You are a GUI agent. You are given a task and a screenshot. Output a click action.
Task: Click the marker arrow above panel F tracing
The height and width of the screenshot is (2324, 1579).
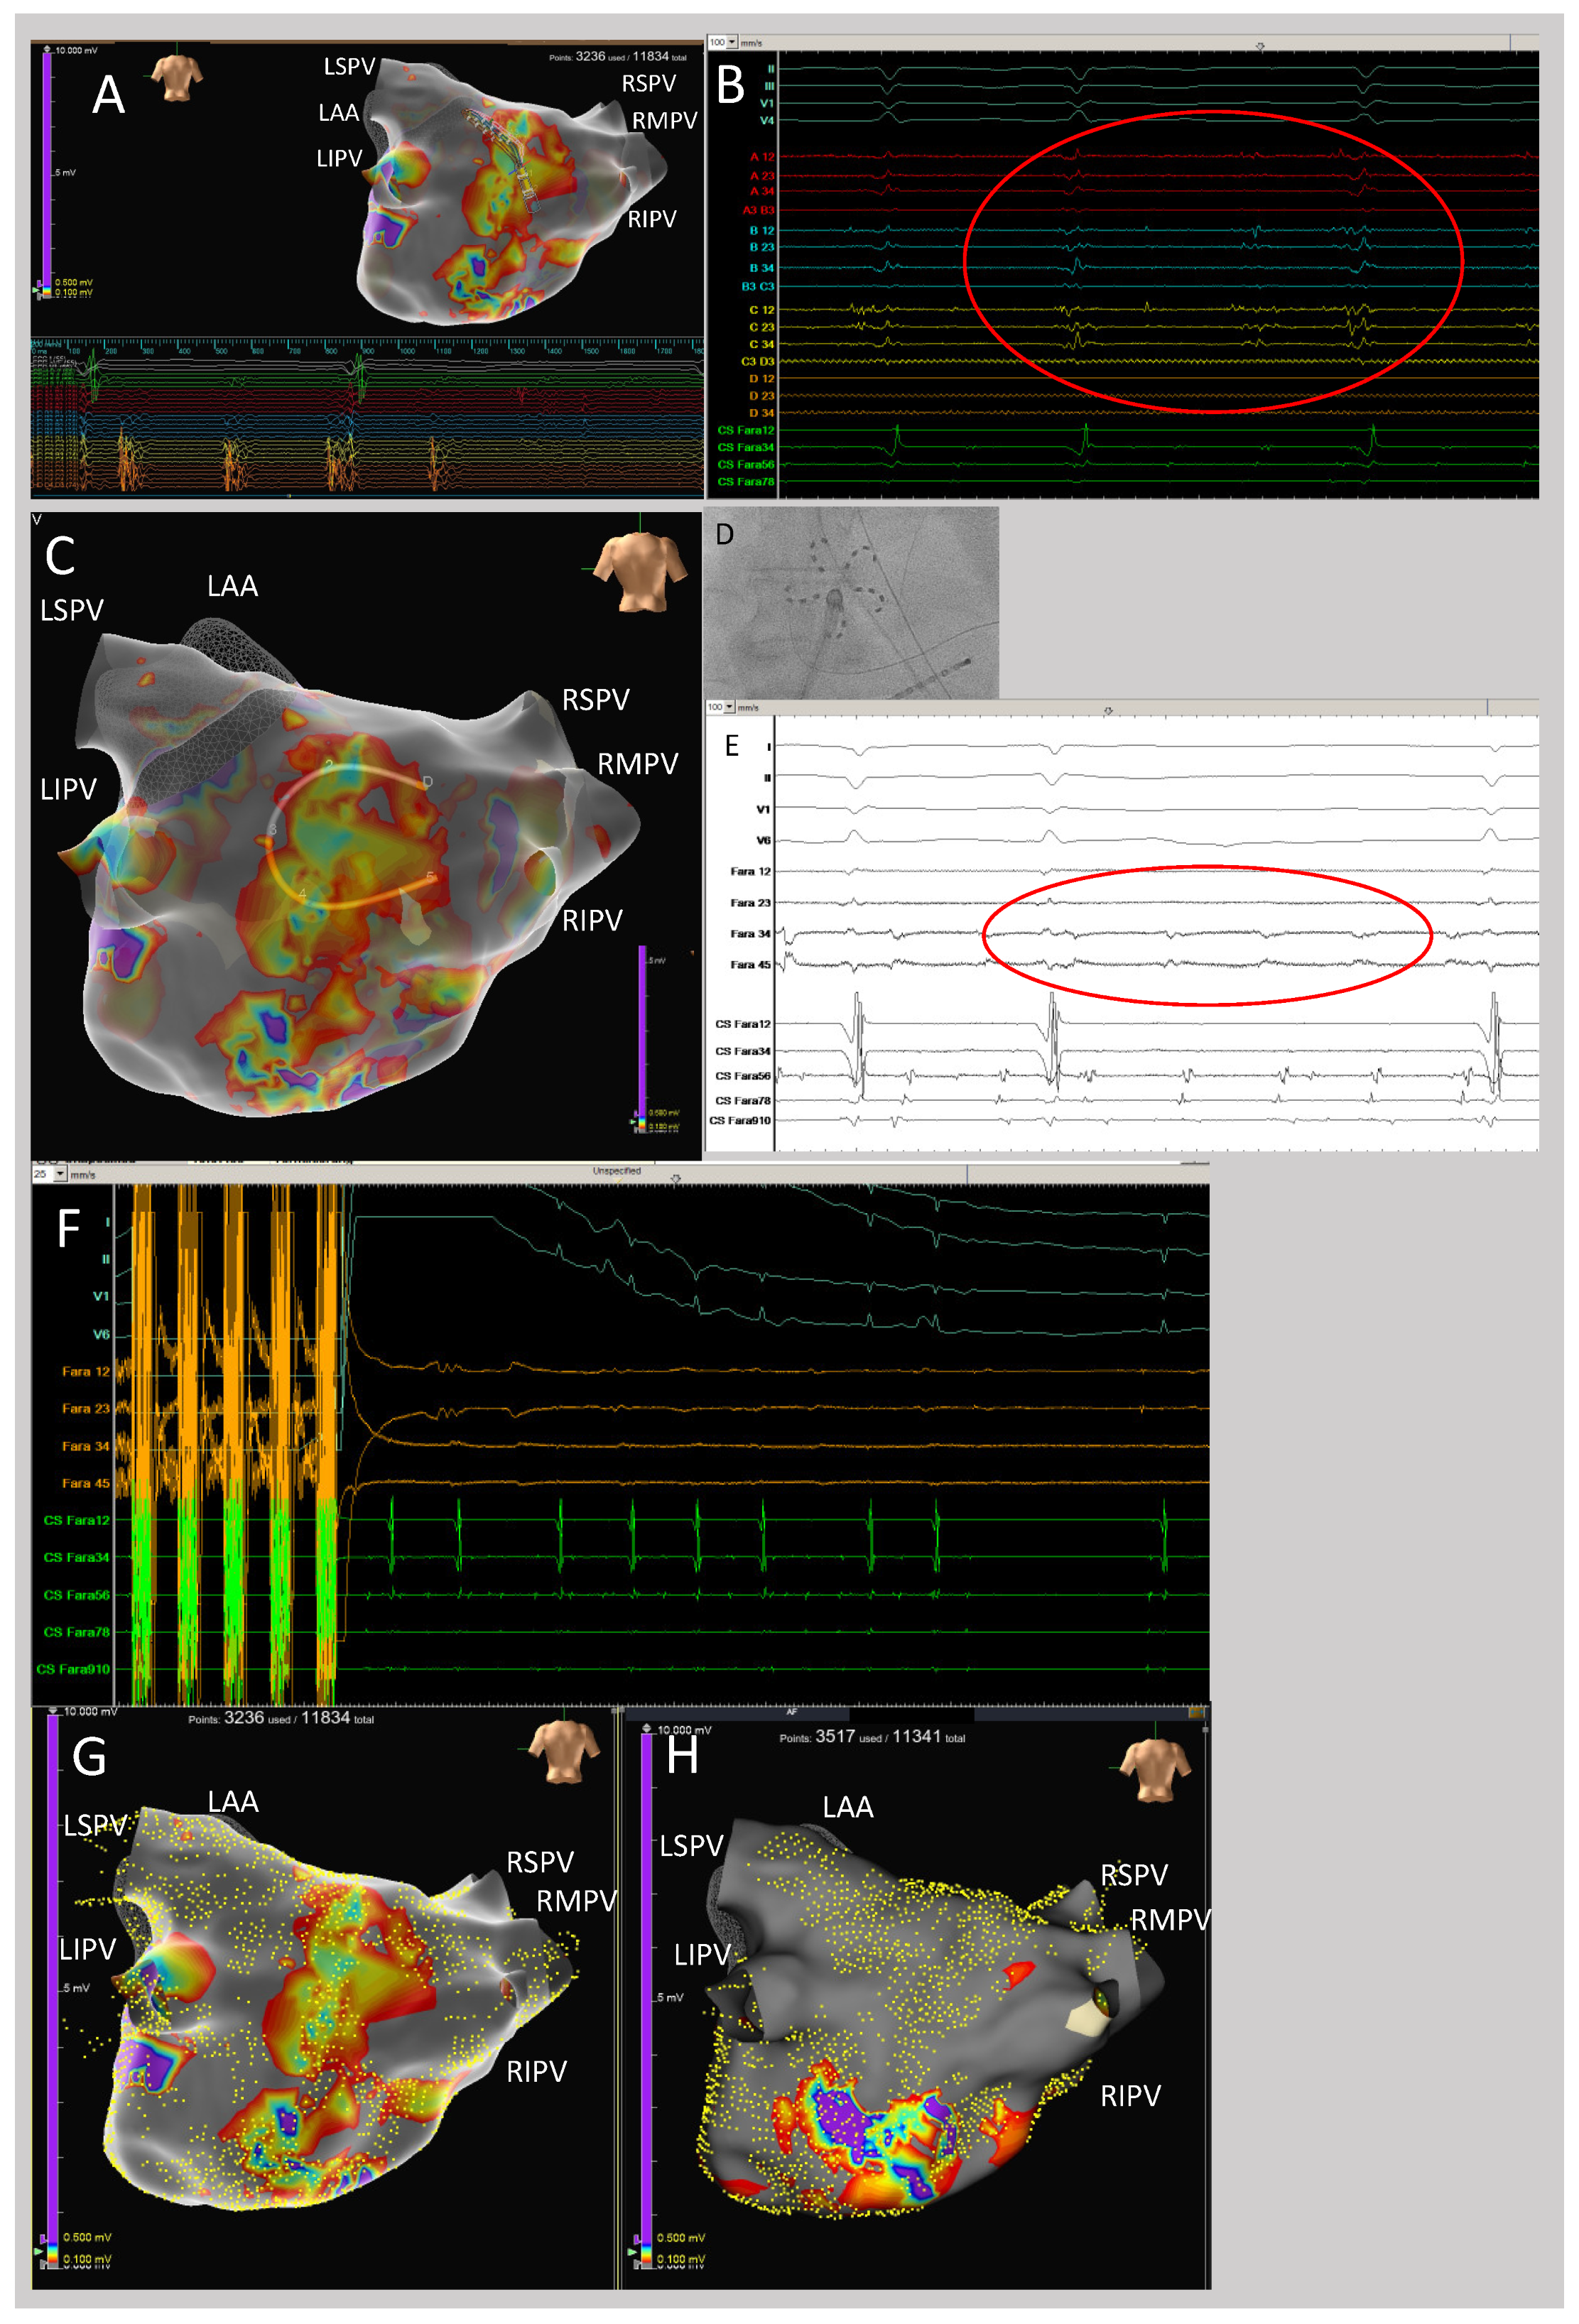click(x=675, y=1178)
